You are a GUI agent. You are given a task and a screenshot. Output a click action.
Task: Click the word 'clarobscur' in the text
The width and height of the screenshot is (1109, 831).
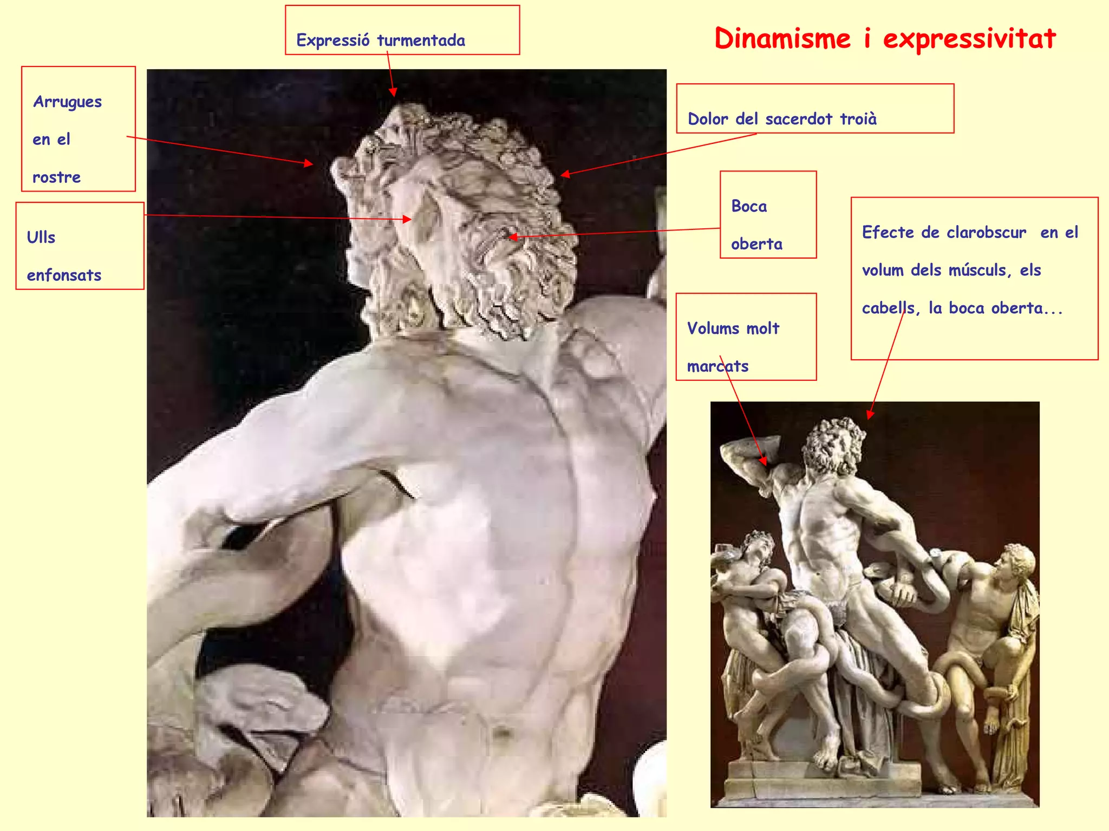[x=986, y=233]
